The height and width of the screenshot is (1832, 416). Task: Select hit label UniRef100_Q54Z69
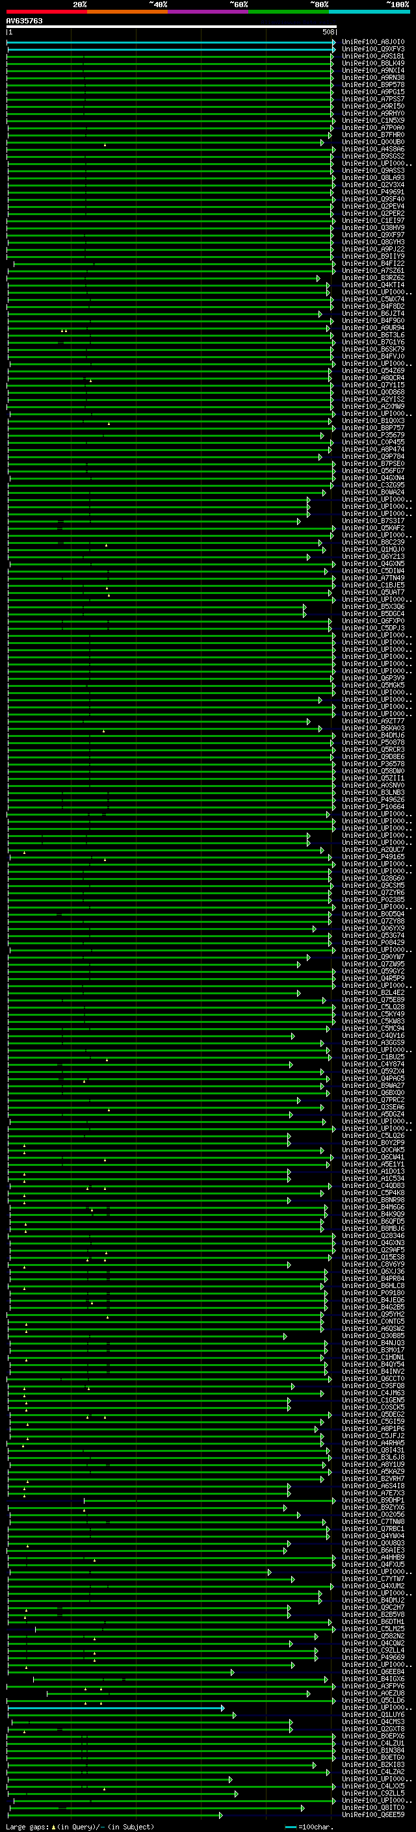tap(373, 370)
